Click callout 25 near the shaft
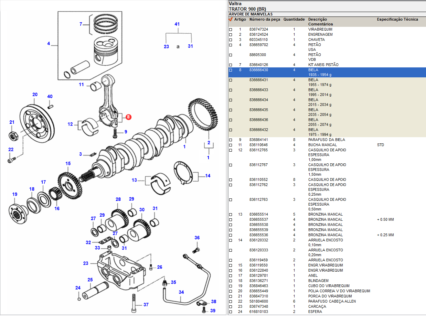The height and width of the screenshot is (316, 426). click(90, 280)
